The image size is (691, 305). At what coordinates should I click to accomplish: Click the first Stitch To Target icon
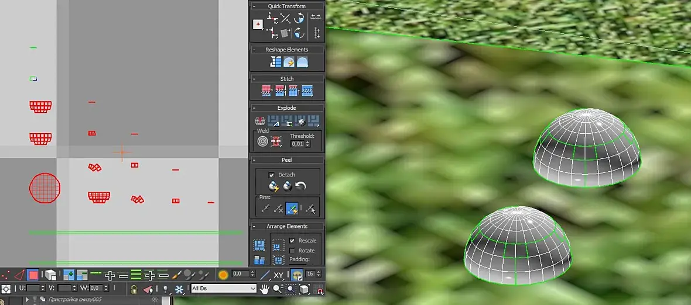(266, 91)
